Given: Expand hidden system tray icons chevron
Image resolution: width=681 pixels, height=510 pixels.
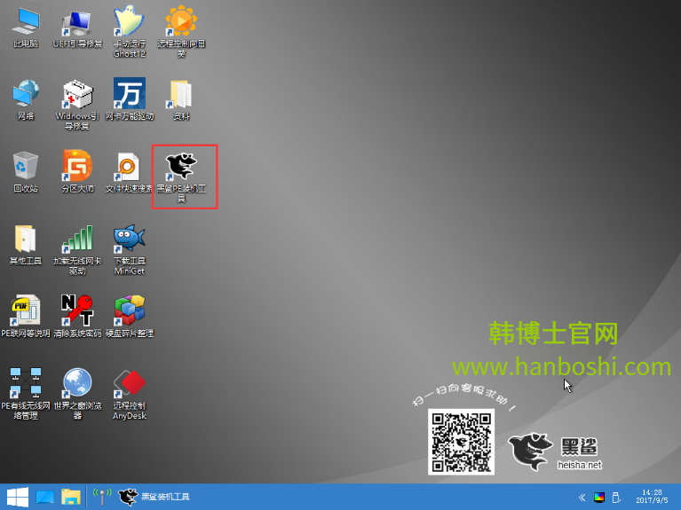Looking at the screenshot, I should point(582,497).
